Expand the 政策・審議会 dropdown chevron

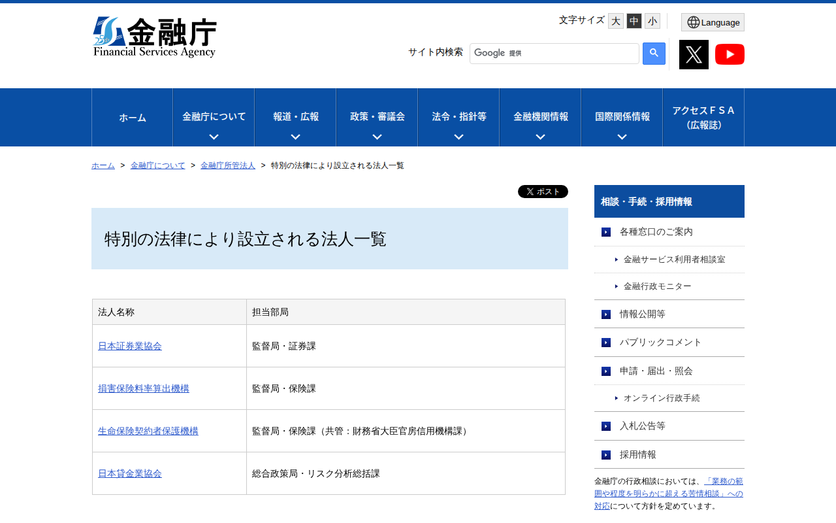click(x=377, y=137)
